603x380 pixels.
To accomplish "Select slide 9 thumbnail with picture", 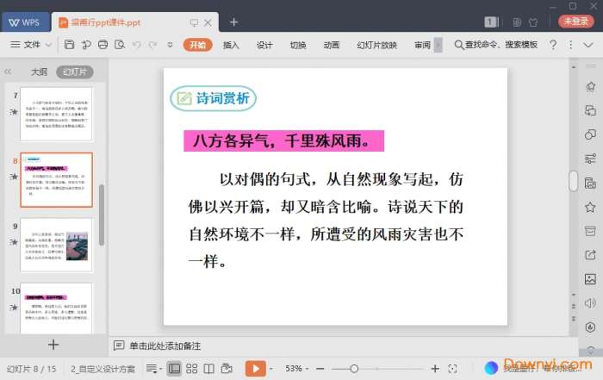I will pos(56,245).
